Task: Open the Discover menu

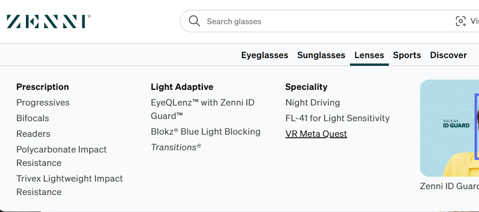Action: [x=448, y=55]
